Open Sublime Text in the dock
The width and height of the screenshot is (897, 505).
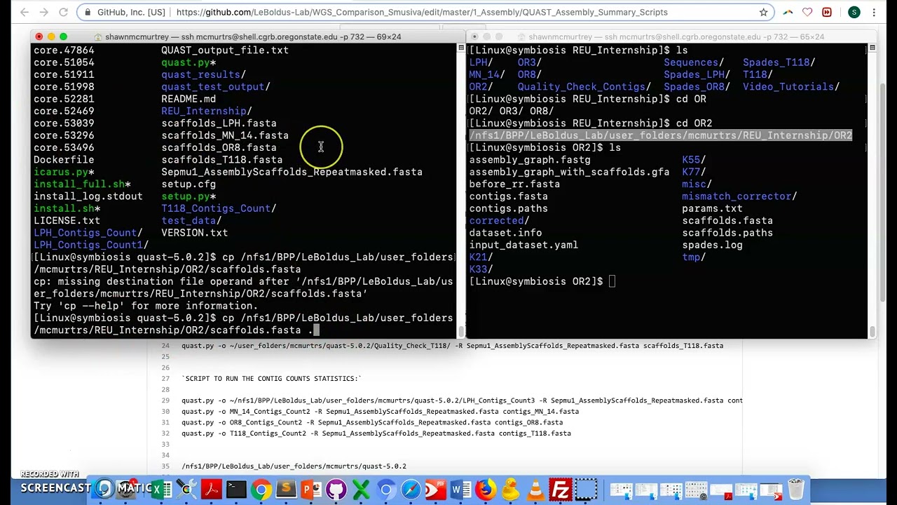pyautogui.click(x=286, y=489)
